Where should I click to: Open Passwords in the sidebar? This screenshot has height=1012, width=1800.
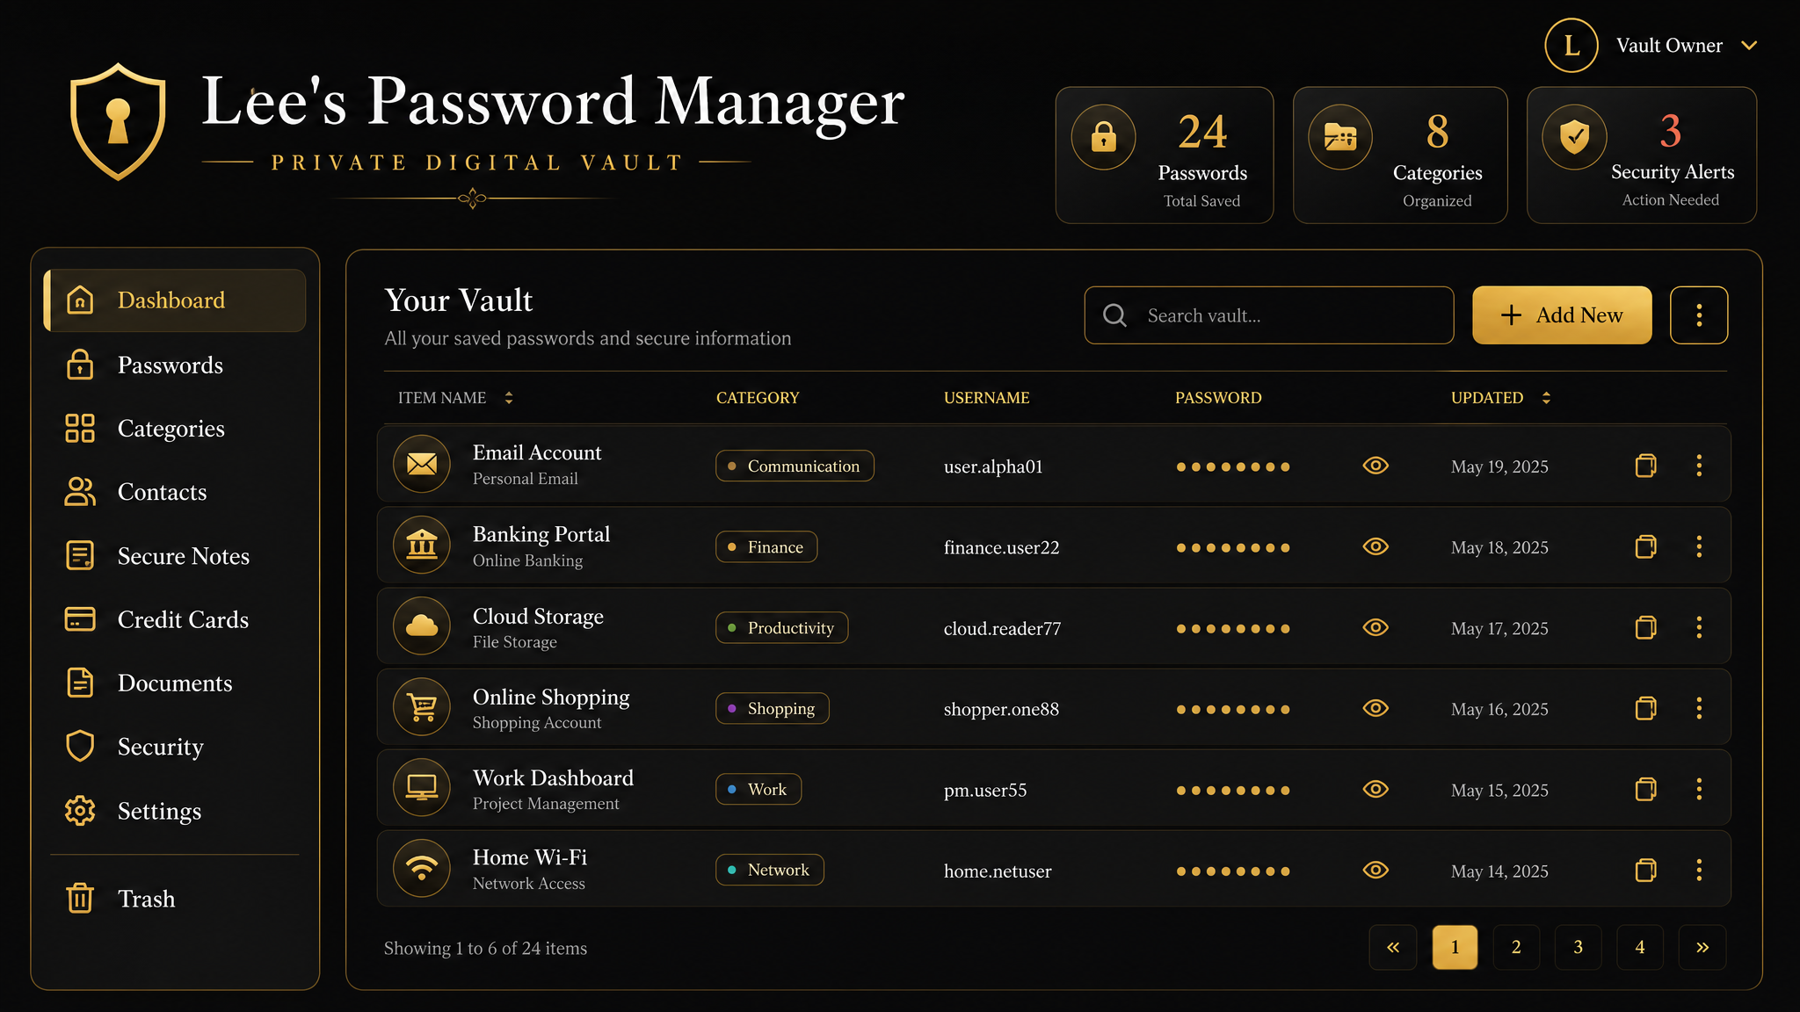pos(175,365)
